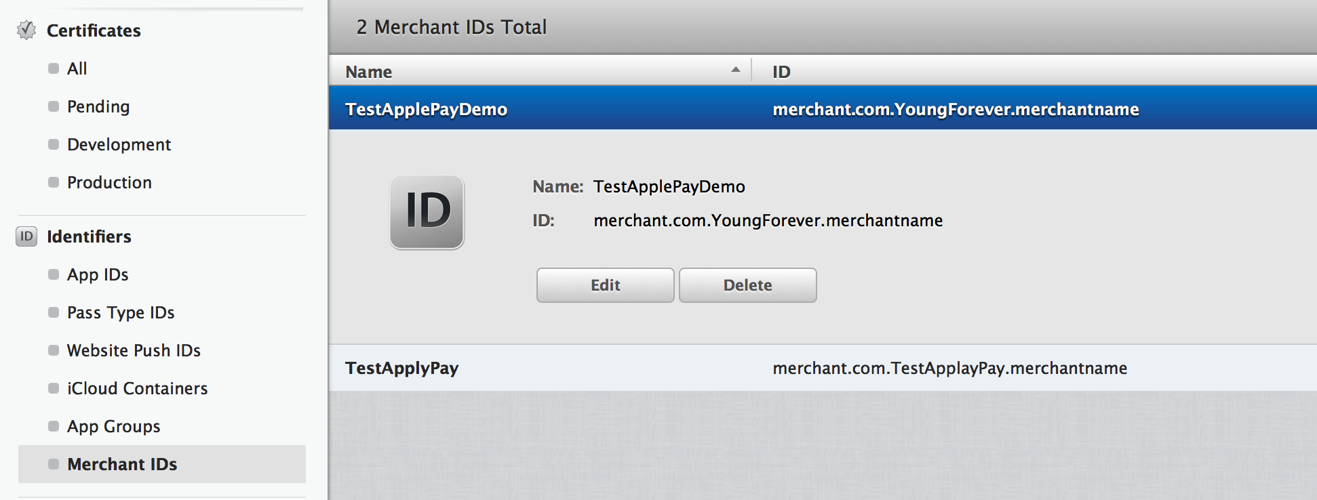The image size is (1317, 500).
Task: Click the Identifiers section heading
Action: click(x=89, y=236)
